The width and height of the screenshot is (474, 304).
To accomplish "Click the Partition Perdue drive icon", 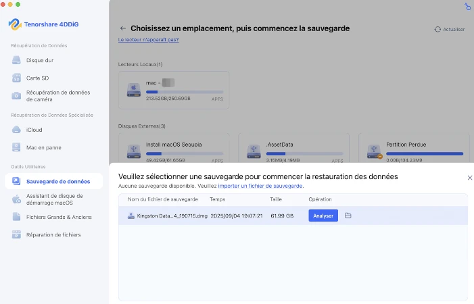I will tap(374, 151).
